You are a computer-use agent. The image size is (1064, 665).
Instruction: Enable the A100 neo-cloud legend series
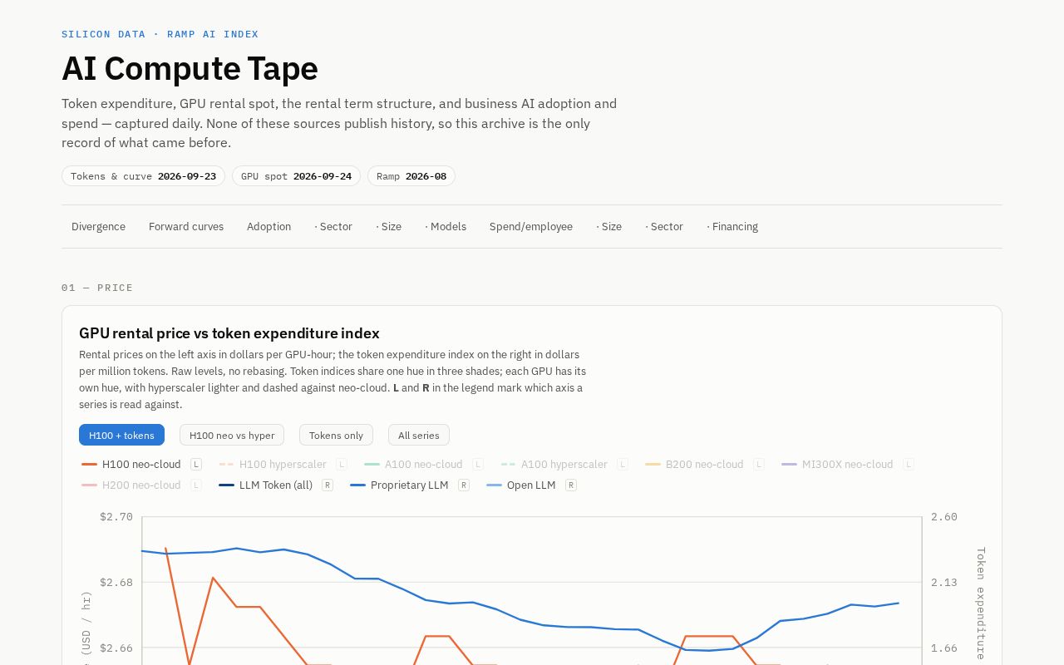click(x=424, y=465)
